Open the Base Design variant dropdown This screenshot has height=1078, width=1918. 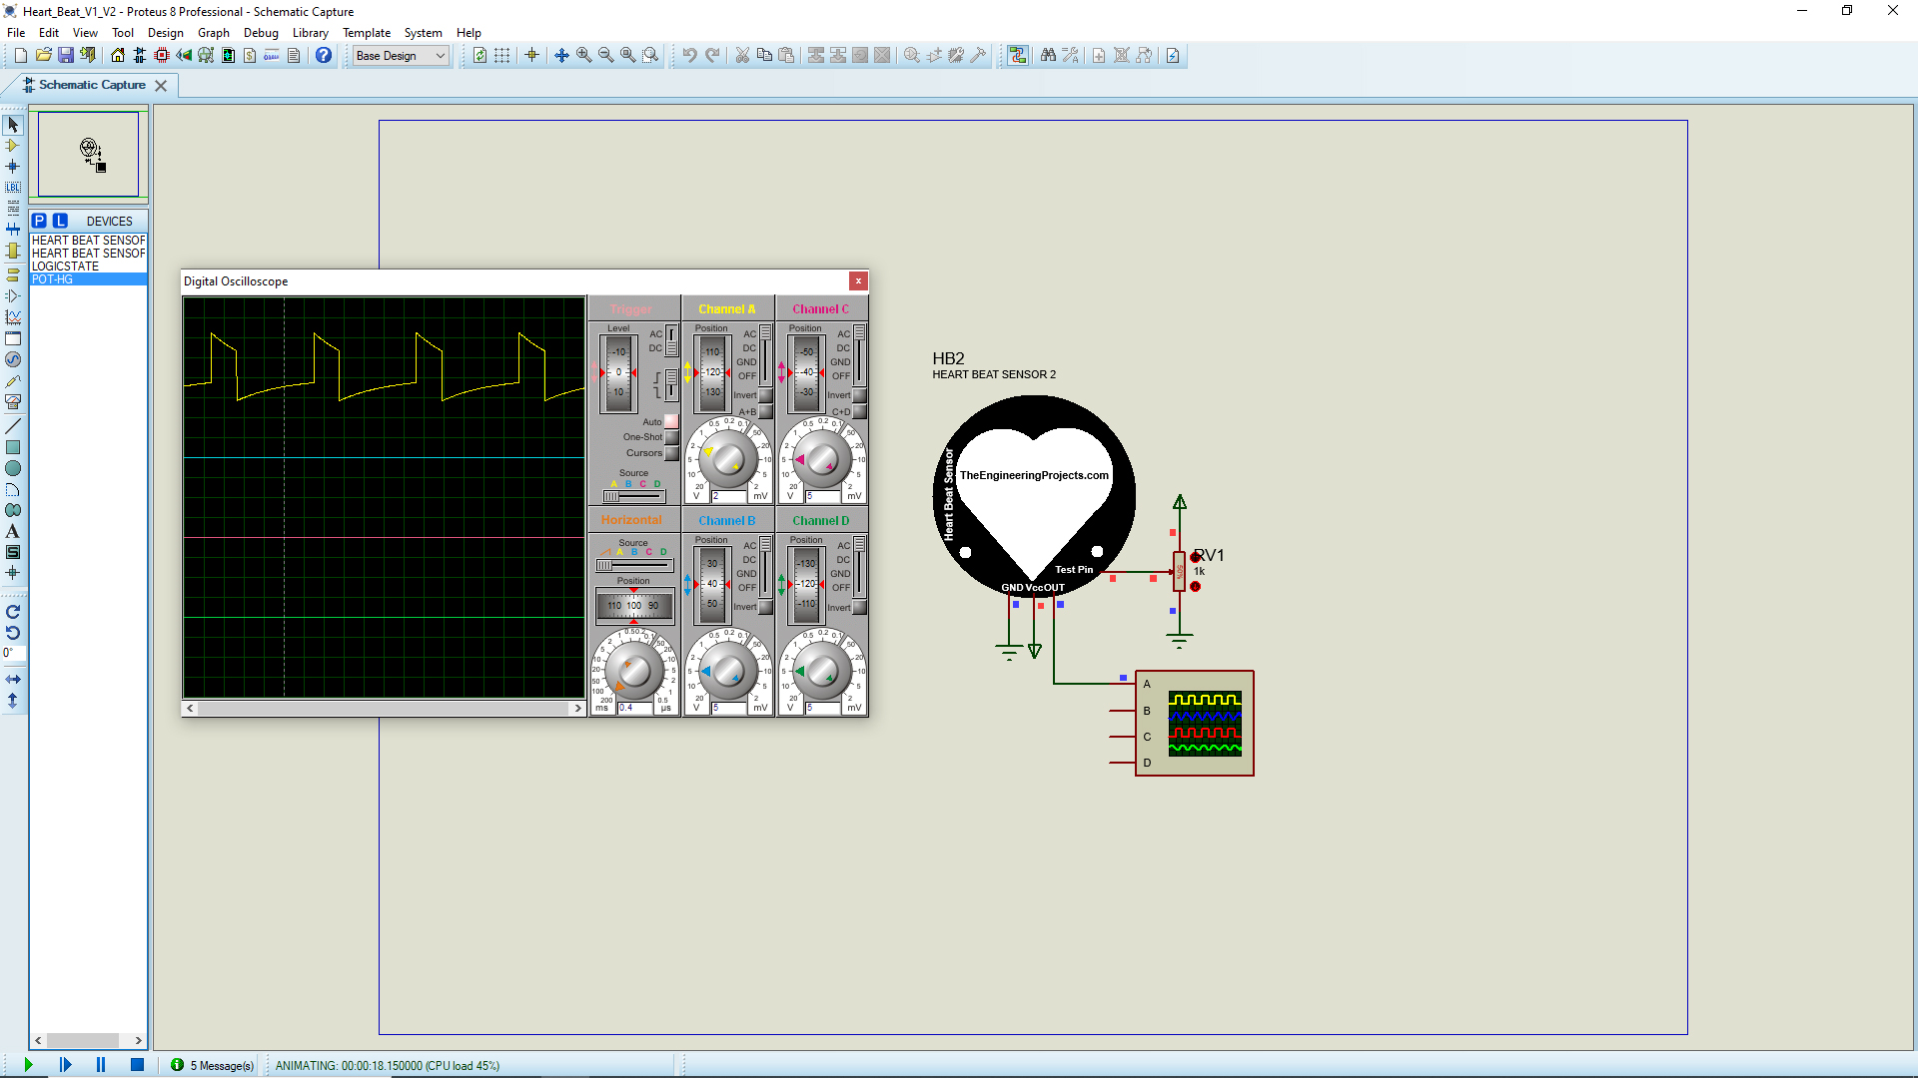401,56
